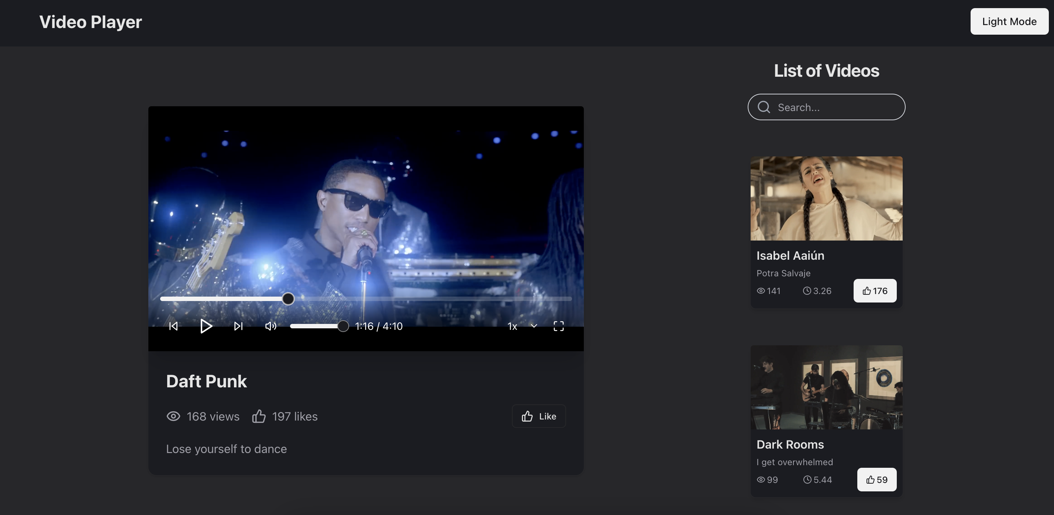Click the 1:16 / 4:10 time display

379,326
